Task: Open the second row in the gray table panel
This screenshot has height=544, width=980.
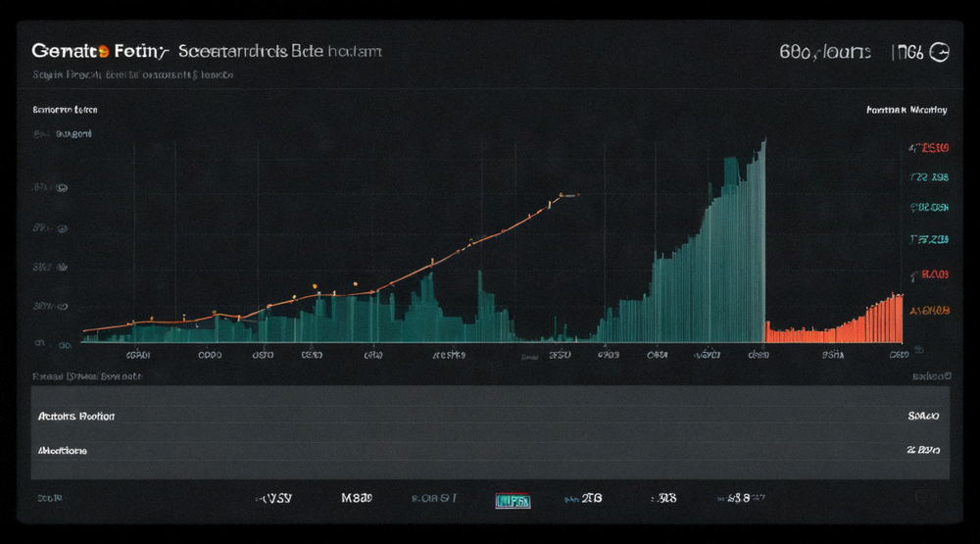Action: [490, 450]
